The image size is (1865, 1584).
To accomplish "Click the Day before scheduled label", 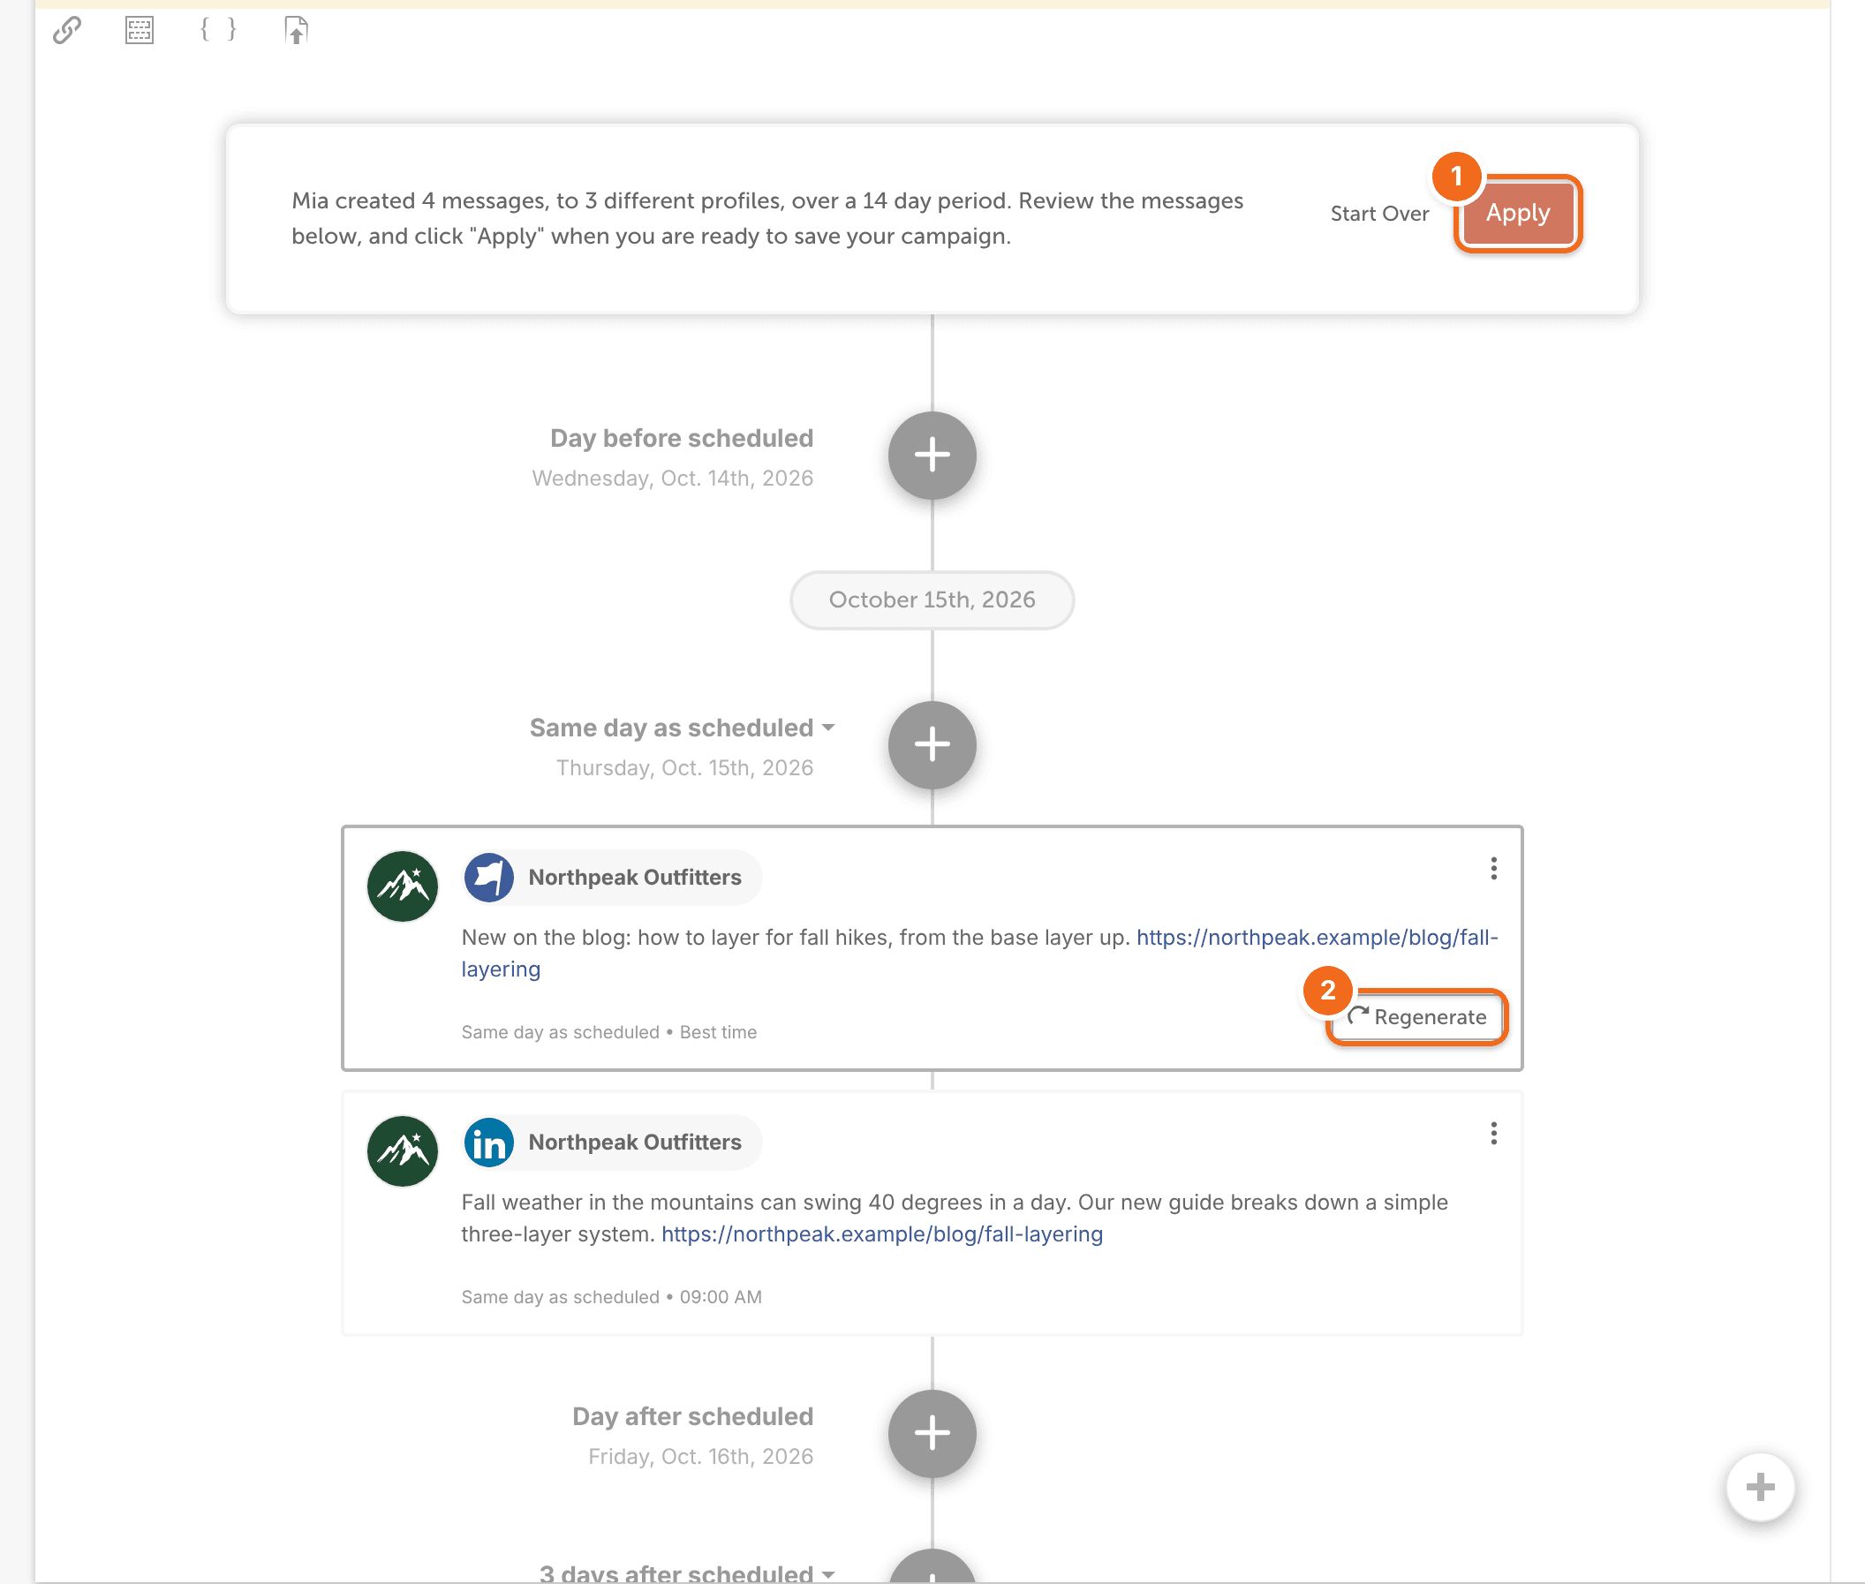I will click(x=682, y=438).
